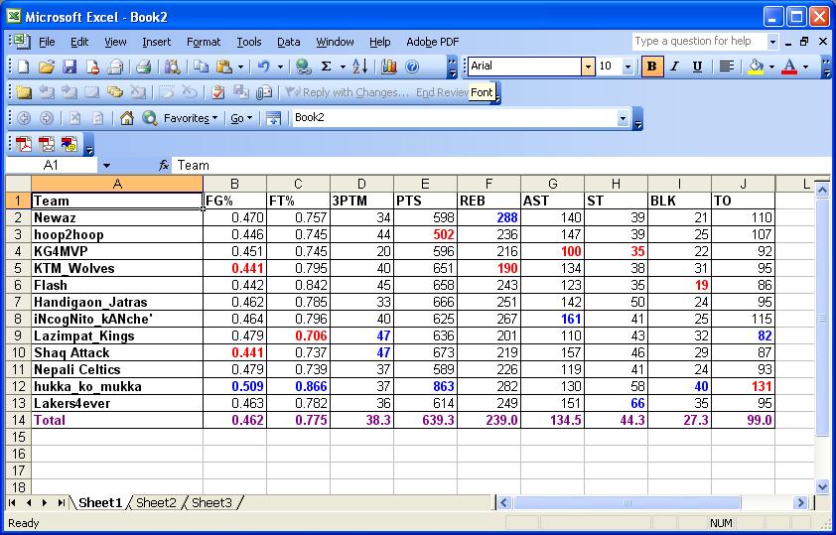Click the Sort Ascending icon
The width and height of the screenshot is (836, 535).
coord(359,67)
